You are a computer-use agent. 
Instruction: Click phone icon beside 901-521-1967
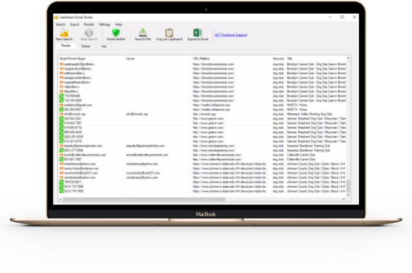tap(61, 159)
